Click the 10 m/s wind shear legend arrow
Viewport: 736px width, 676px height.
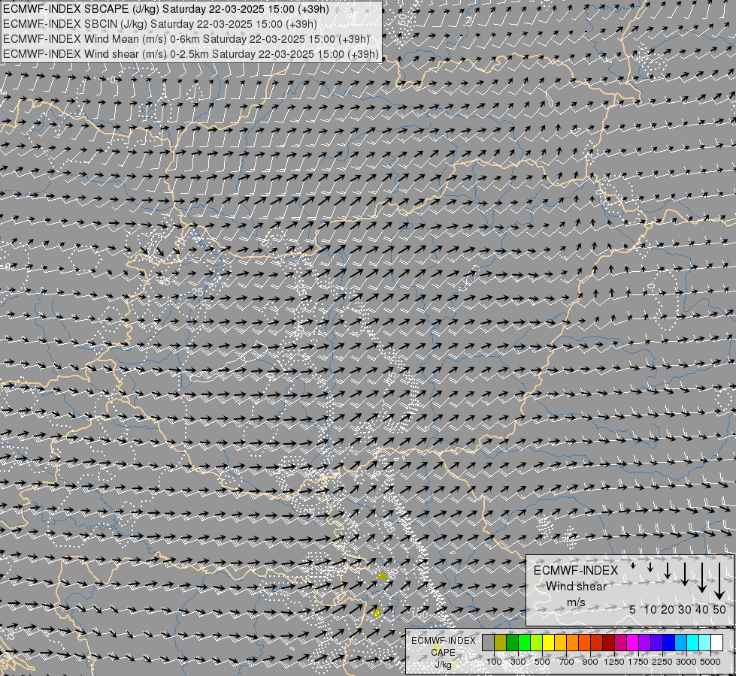pos(650,567)
